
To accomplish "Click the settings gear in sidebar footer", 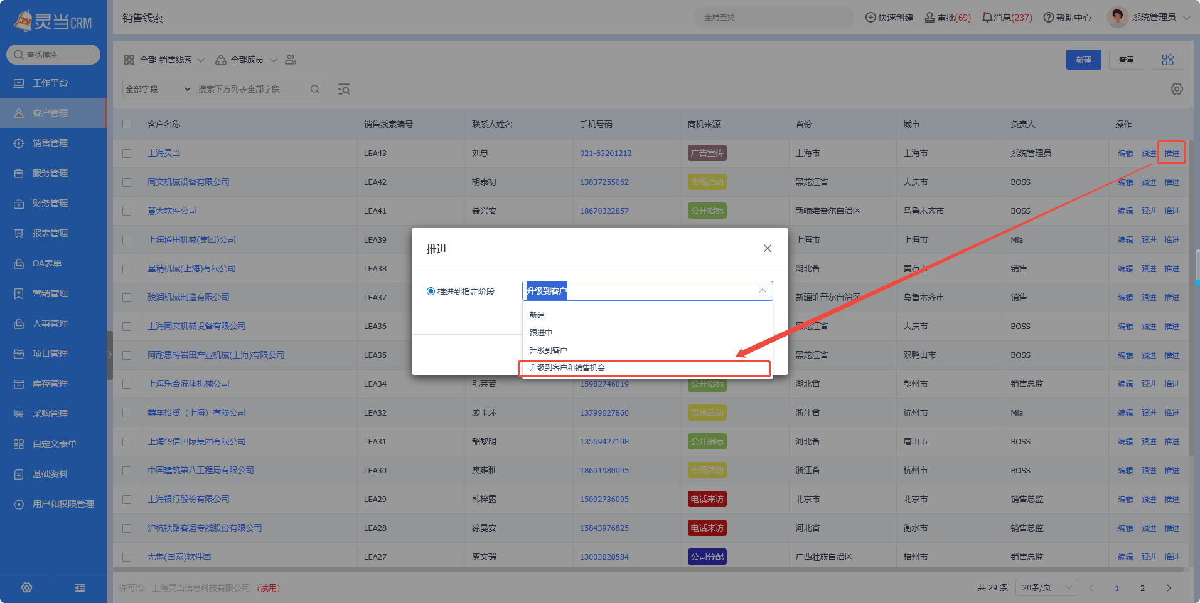I will [x=26, y=587].
